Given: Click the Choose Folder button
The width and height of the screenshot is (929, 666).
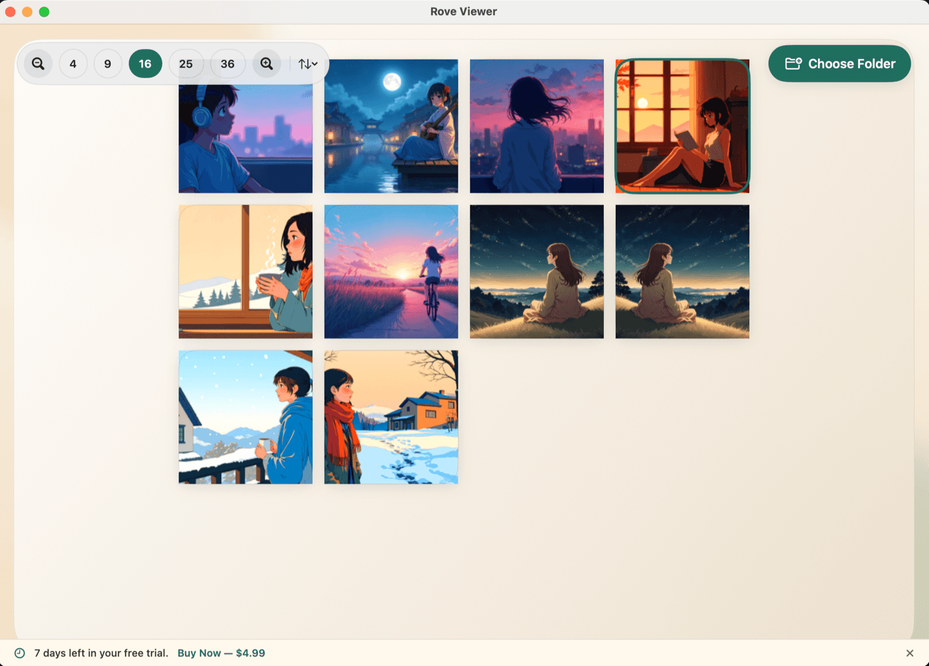Looking at the screenshot, I should pos(839,64).
